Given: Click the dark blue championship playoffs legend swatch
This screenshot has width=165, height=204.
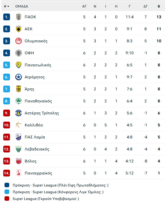Looking at the screenshot, I should click(7, 185).
